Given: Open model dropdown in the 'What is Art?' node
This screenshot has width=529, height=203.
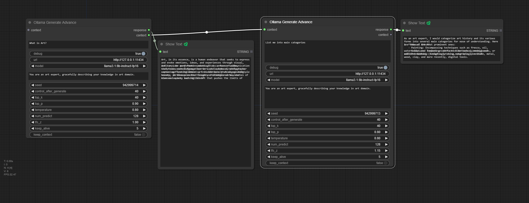Looking at the screenshot, I should tap(88, 66).
